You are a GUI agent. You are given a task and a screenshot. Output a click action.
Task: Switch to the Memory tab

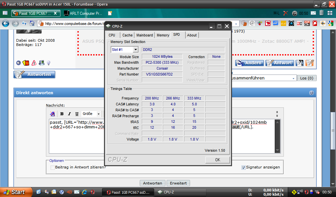(x=163, y=35)
